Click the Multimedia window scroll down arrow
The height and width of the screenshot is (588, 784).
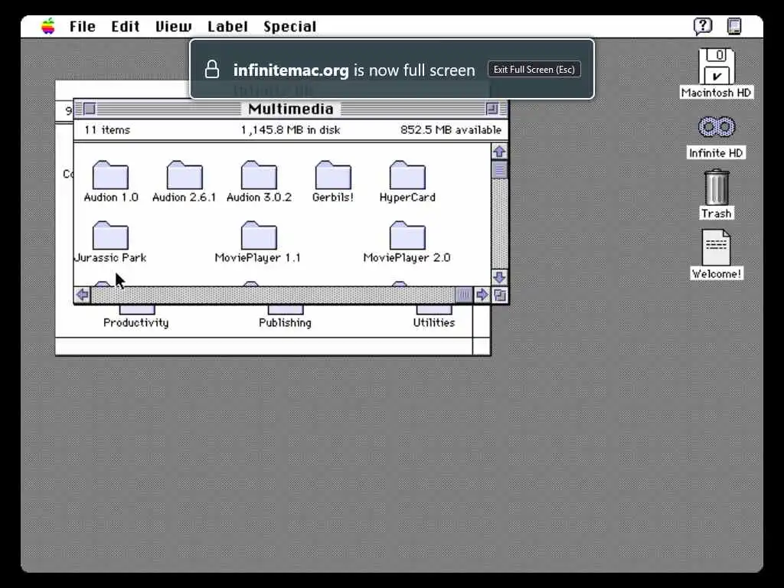[499, 277]
